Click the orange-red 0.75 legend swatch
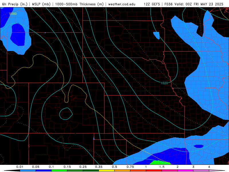Screen dimensions: 229x172 coord(138,171)
